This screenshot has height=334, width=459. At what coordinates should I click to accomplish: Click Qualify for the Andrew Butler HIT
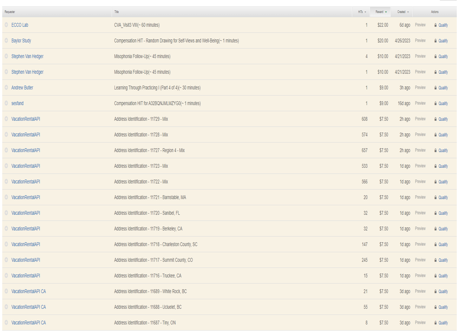click(x=443, y=88)
